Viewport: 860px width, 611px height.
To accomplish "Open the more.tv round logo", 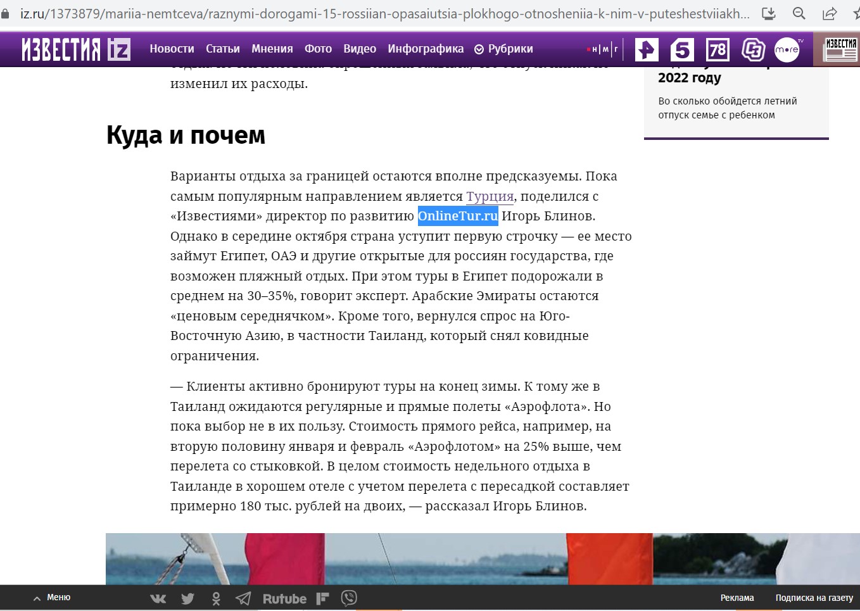I will pyautogui.click(x=787, y=49).
